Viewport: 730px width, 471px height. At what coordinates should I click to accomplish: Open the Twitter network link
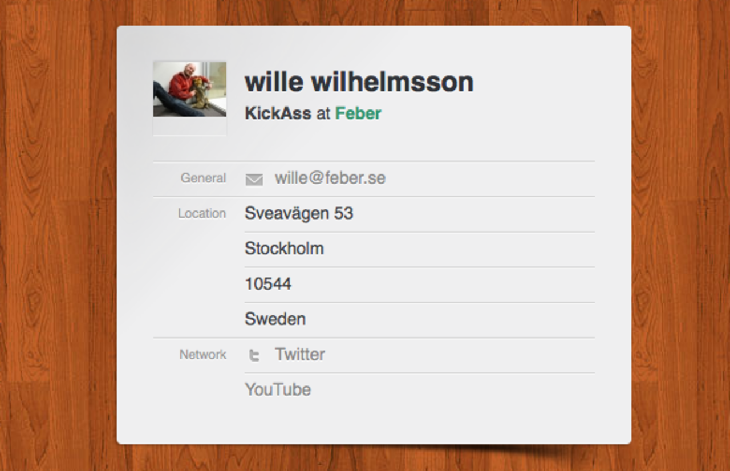[300, 354]
